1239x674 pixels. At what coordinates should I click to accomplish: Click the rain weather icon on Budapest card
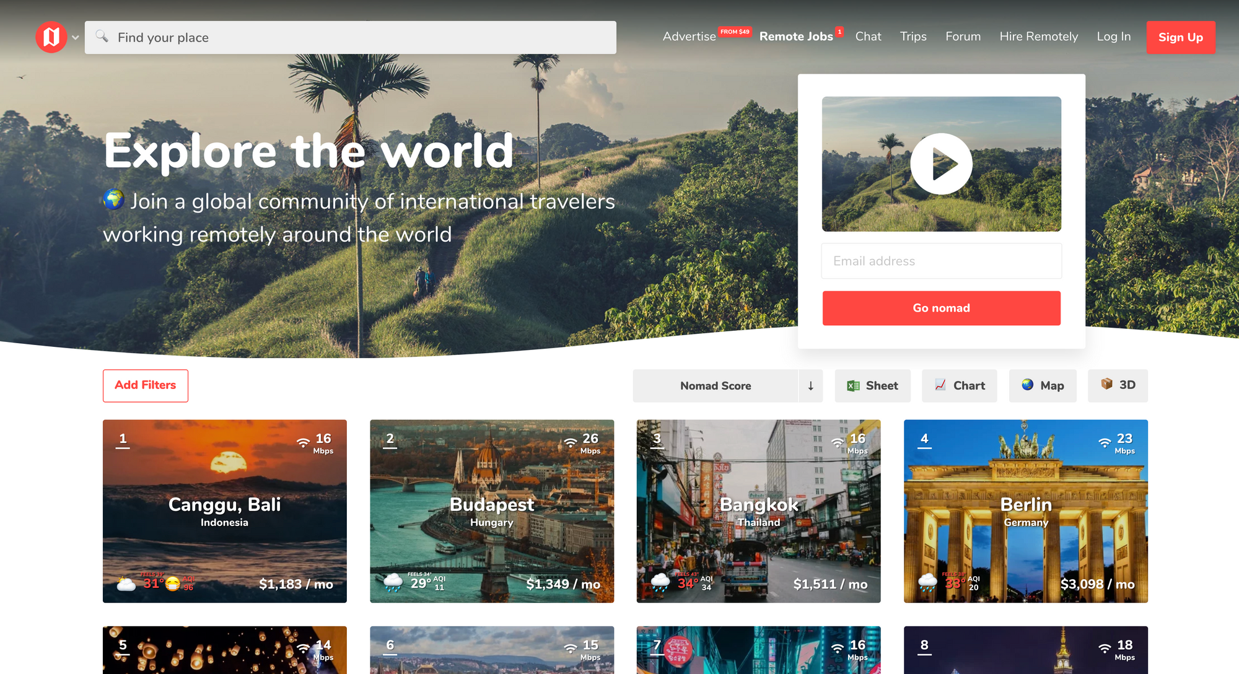[x=393, y=582]
